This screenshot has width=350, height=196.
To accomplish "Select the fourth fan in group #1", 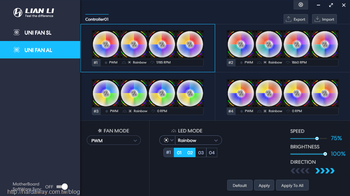I will [190, 44].
